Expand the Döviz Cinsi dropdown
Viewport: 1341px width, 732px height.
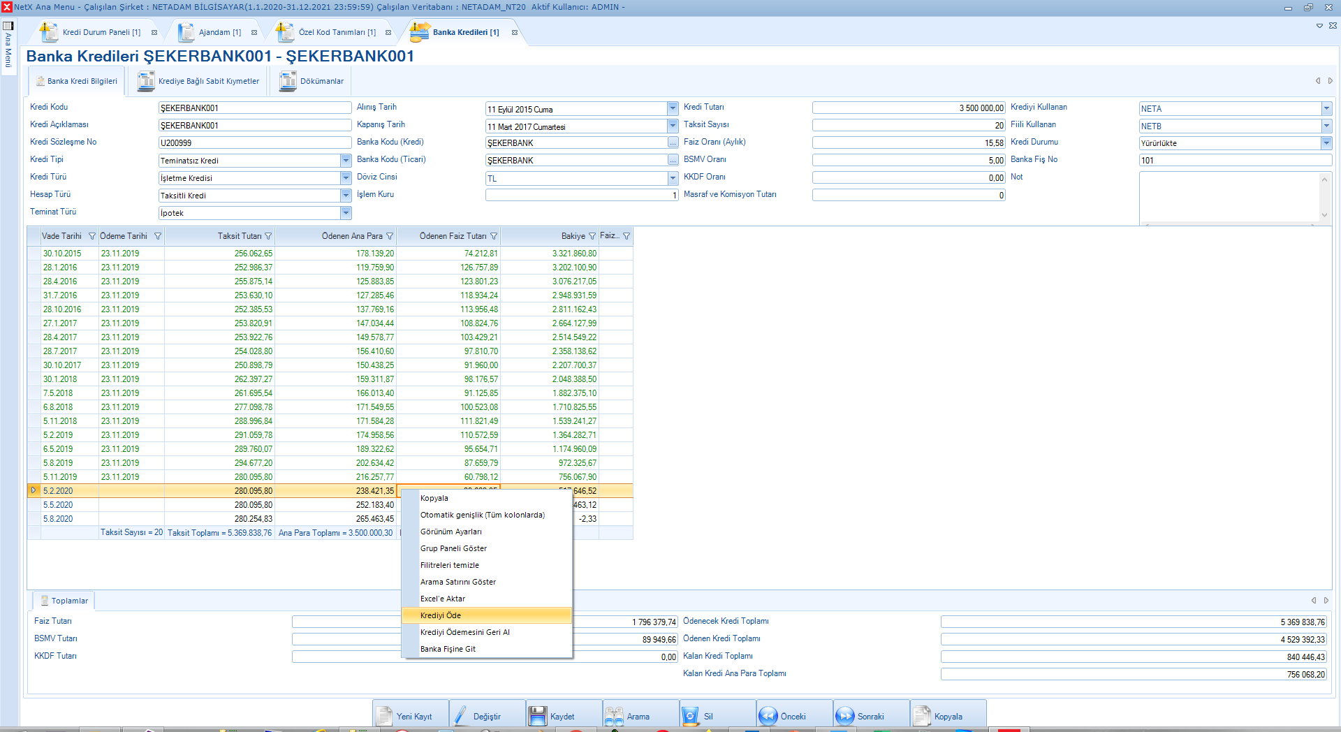click(673, 178)
